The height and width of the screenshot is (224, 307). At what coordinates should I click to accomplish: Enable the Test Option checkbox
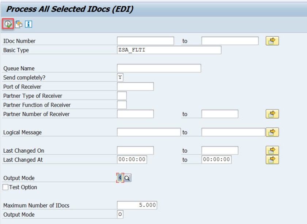pyautogui.click(x=5, y=187)
